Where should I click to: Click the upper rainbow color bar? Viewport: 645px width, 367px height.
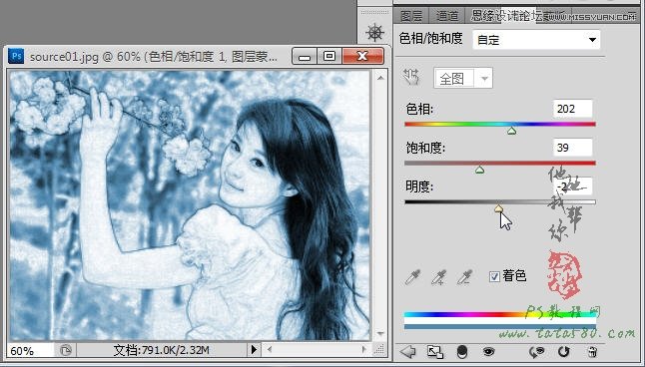tap(500, 315)
